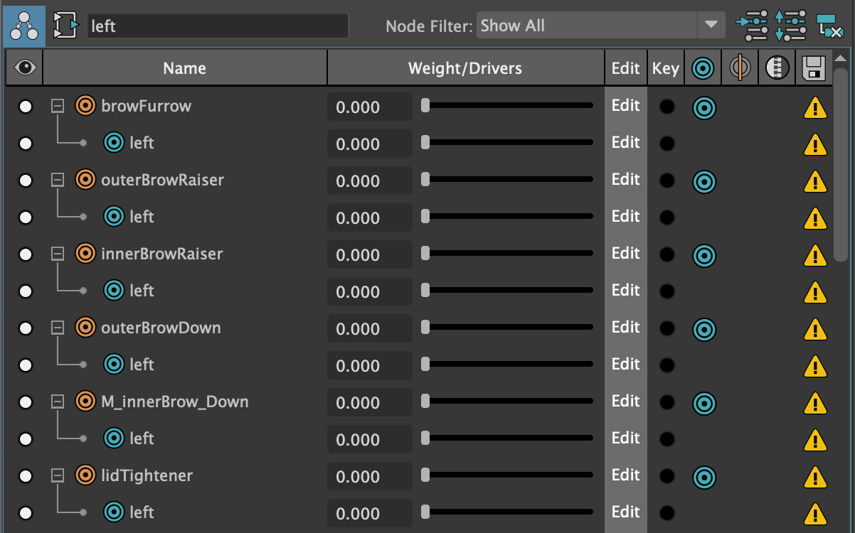Click Edit button for outerBrowDown
Screen dimensions: 855x533
[x=626, y=328]
